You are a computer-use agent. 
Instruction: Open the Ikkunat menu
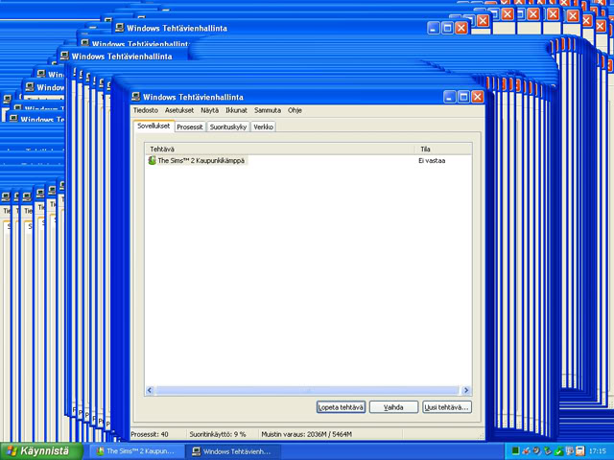(236, 110)
